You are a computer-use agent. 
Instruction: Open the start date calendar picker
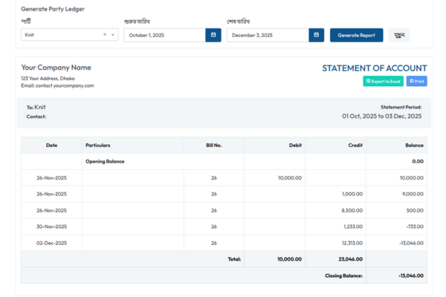coord(213,35)
